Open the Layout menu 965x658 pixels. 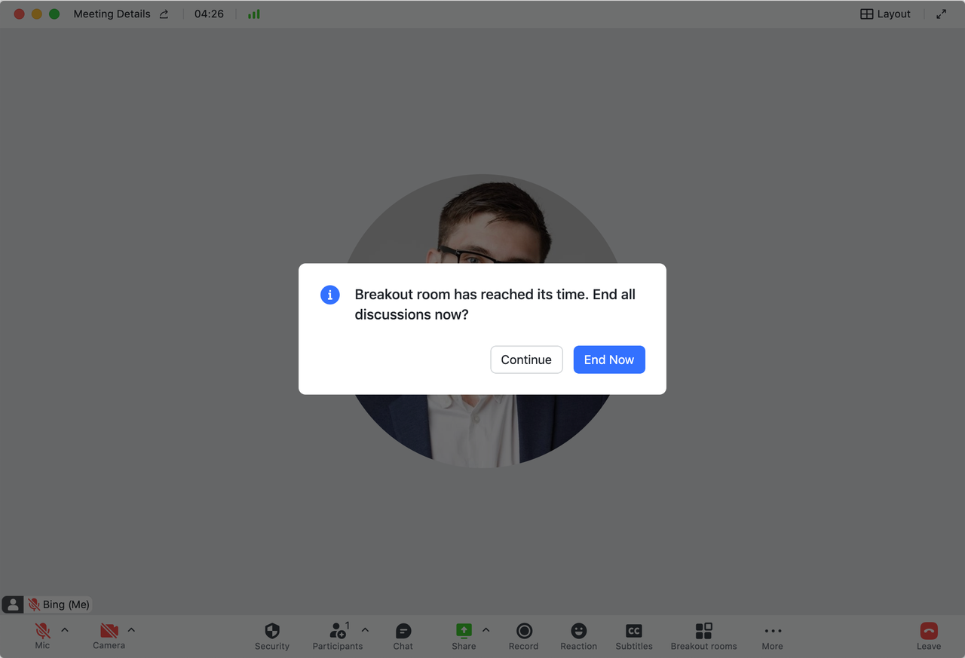(x=886, y=14)
